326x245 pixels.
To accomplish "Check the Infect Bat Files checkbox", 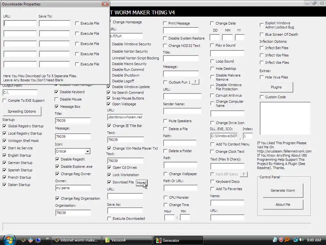I will [x=262, y=48].
